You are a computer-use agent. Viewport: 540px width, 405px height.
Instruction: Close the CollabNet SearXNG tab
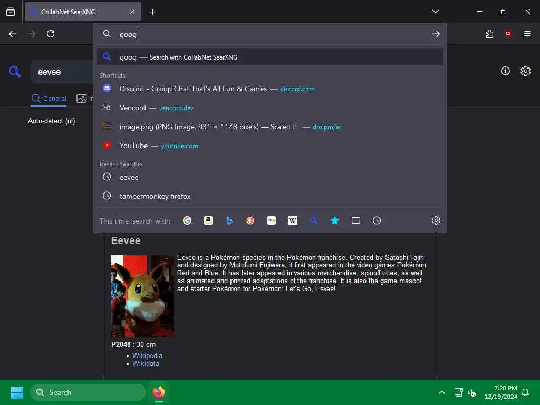132,12
